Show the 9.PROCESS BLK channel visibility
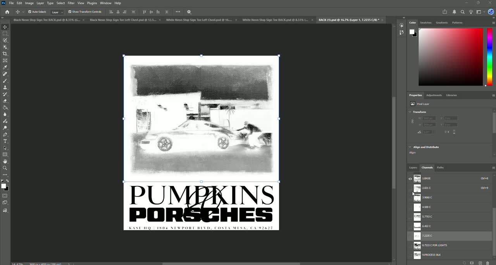The image size is (496, 265). 410,255
